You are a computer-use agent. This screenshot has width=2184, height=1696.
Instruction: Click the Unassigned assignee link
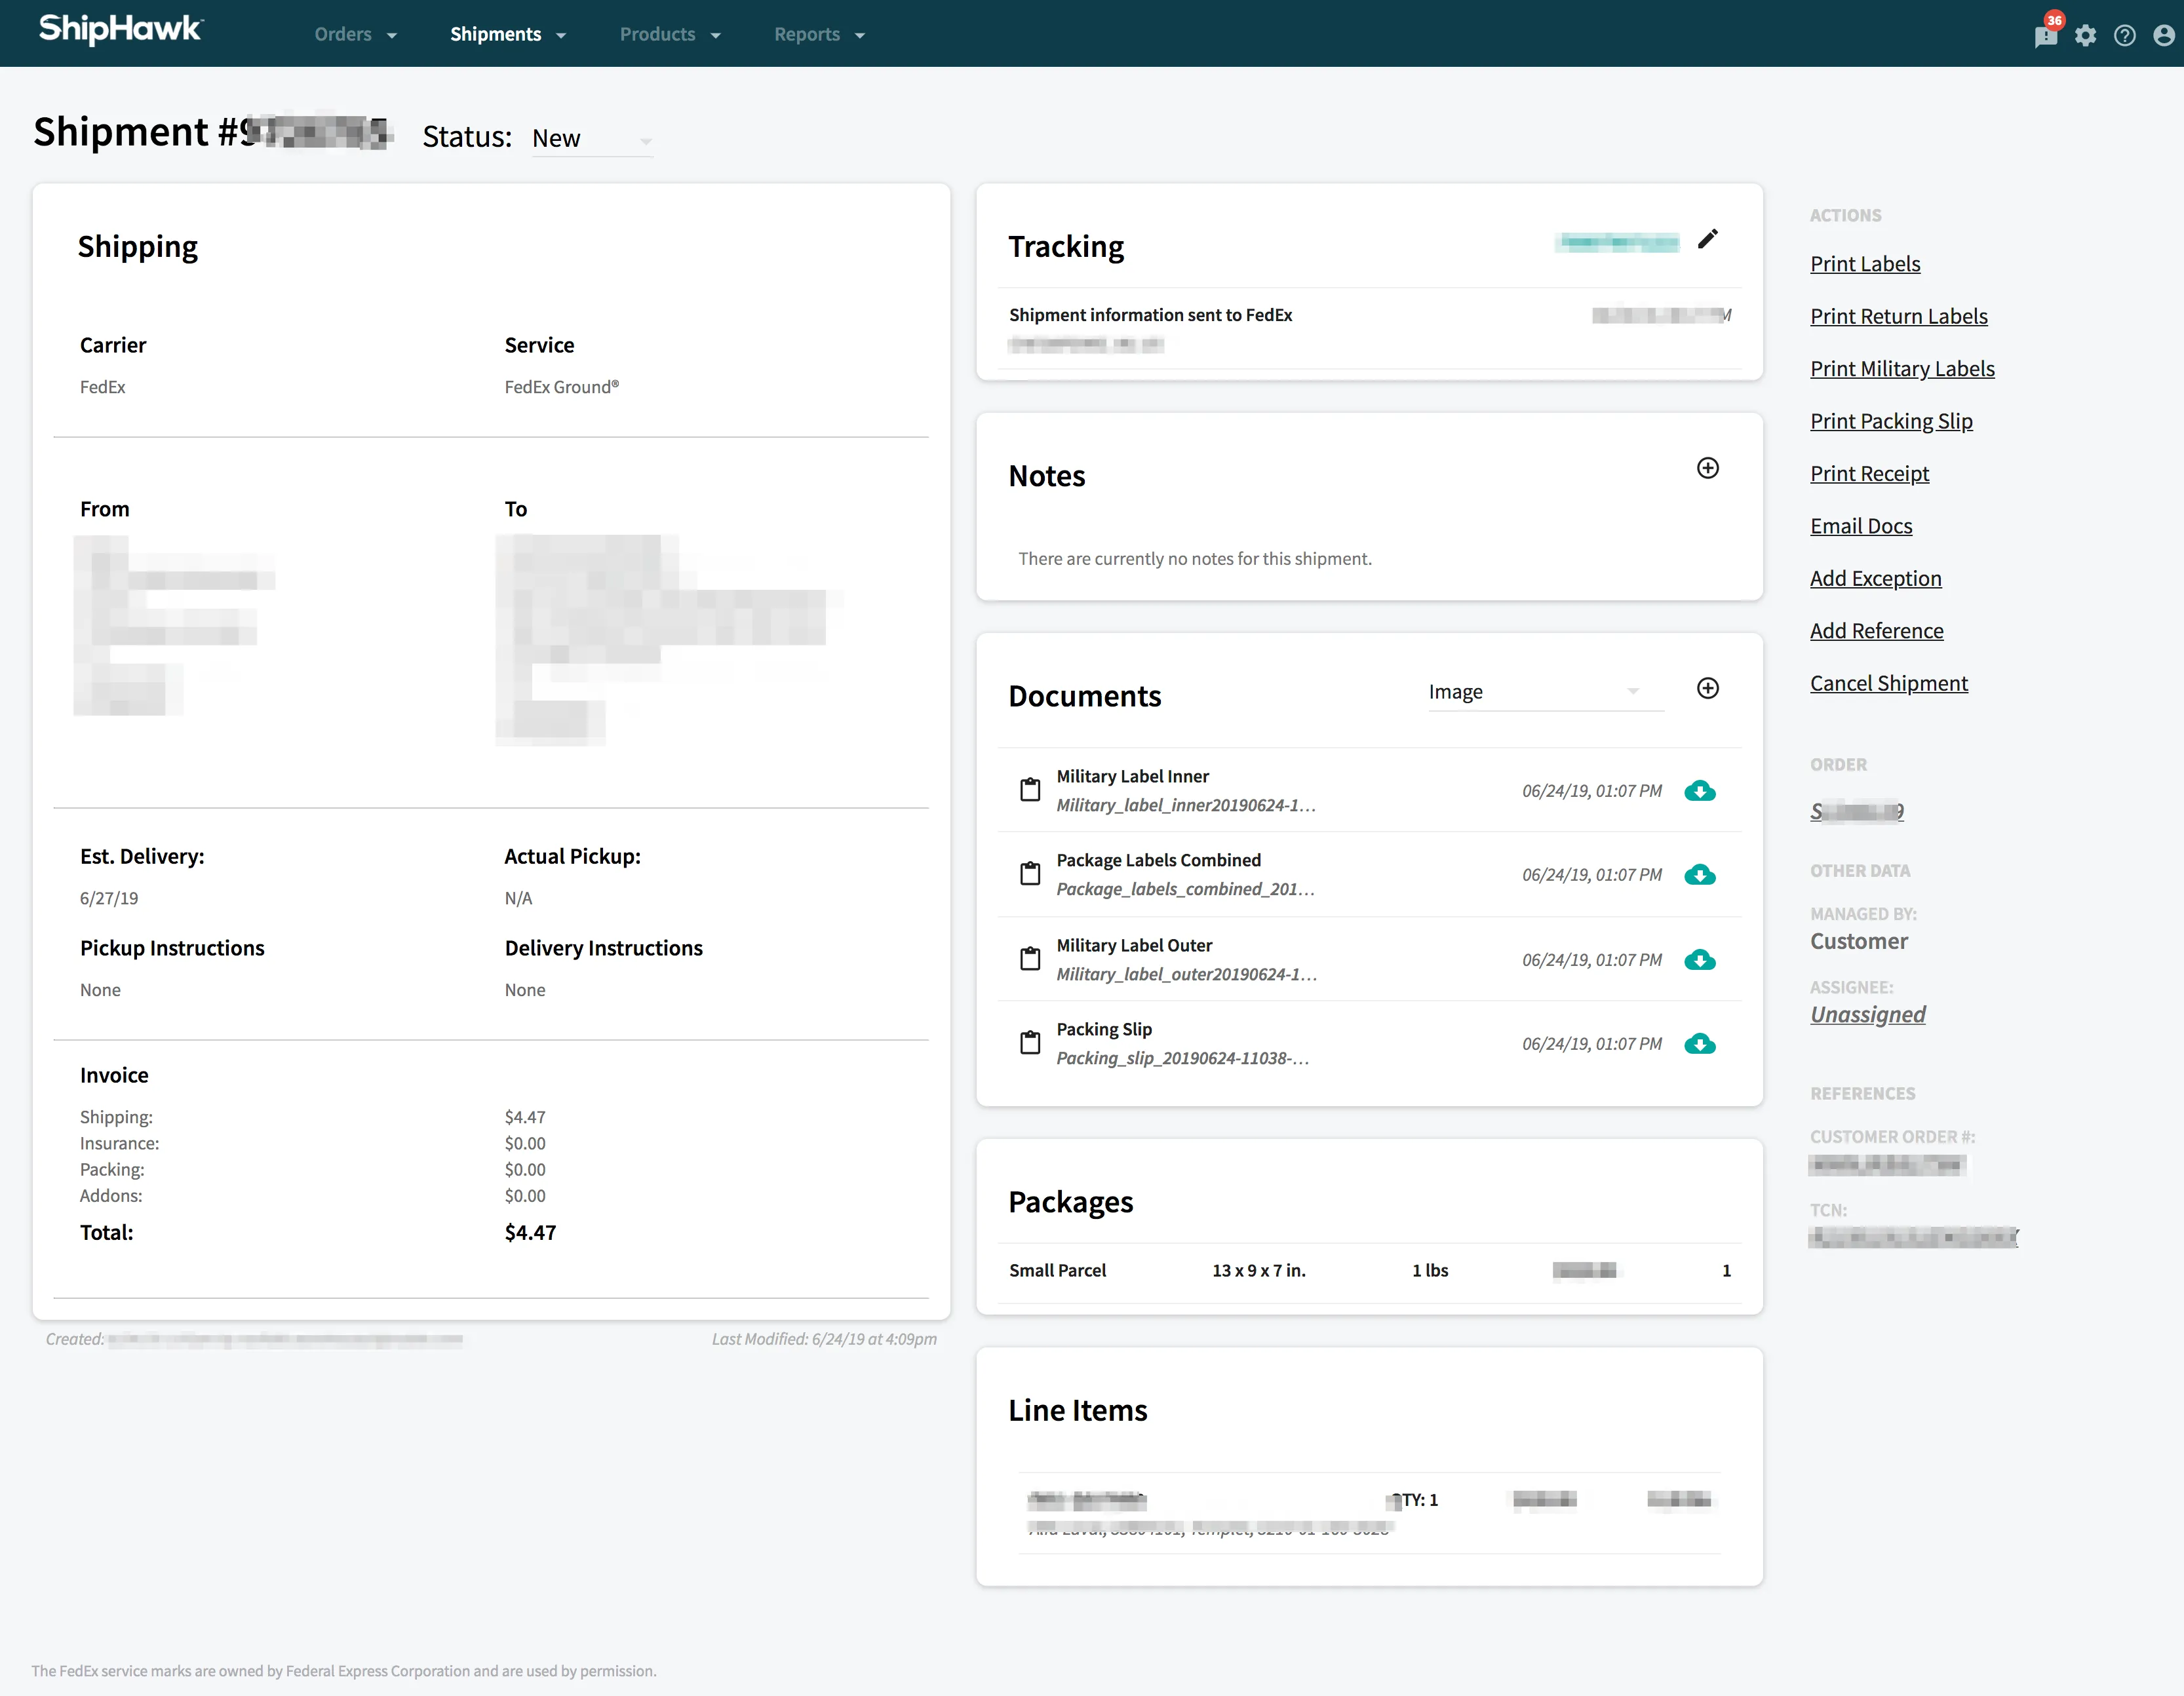coord(1867,1014)
